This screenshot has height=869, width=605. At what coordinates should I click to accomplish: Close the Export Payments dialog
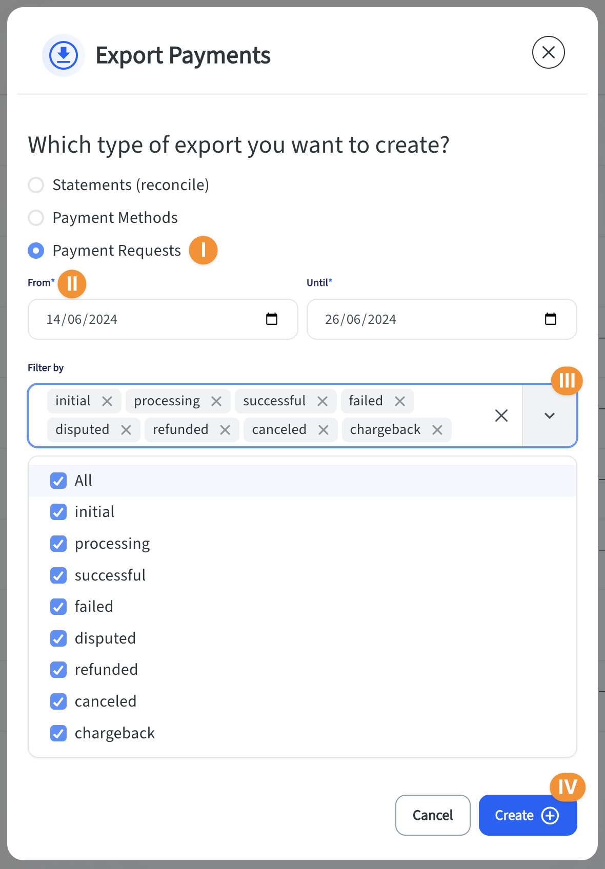(549, 52)
